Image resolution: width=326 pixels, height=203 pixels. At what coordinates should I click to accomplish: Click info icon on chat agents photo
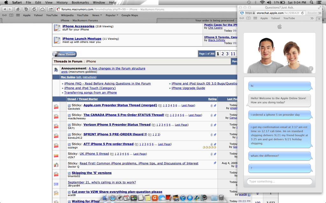coord(311,69)
